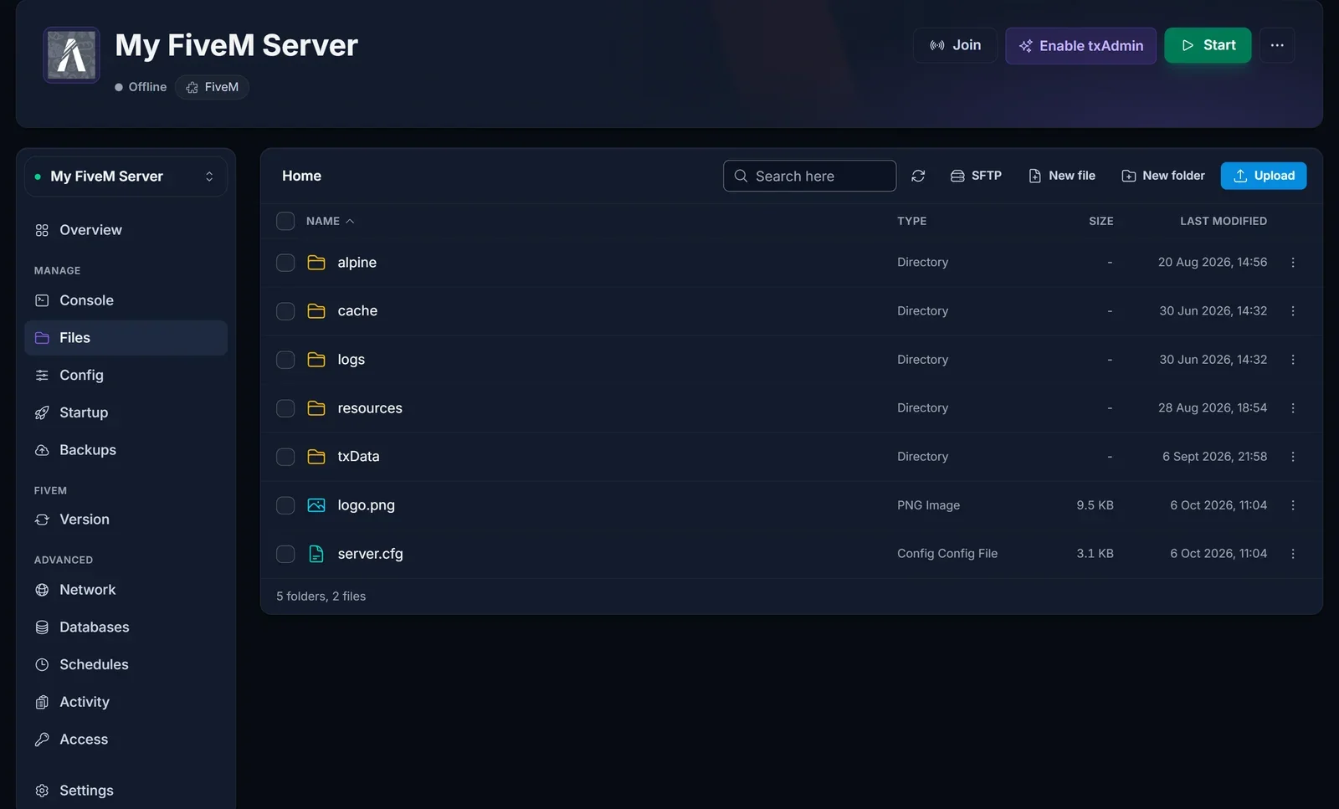Viewport: 1339px width, 809px height.
Task: Click the logo.png image file icon
Action: 316,505
